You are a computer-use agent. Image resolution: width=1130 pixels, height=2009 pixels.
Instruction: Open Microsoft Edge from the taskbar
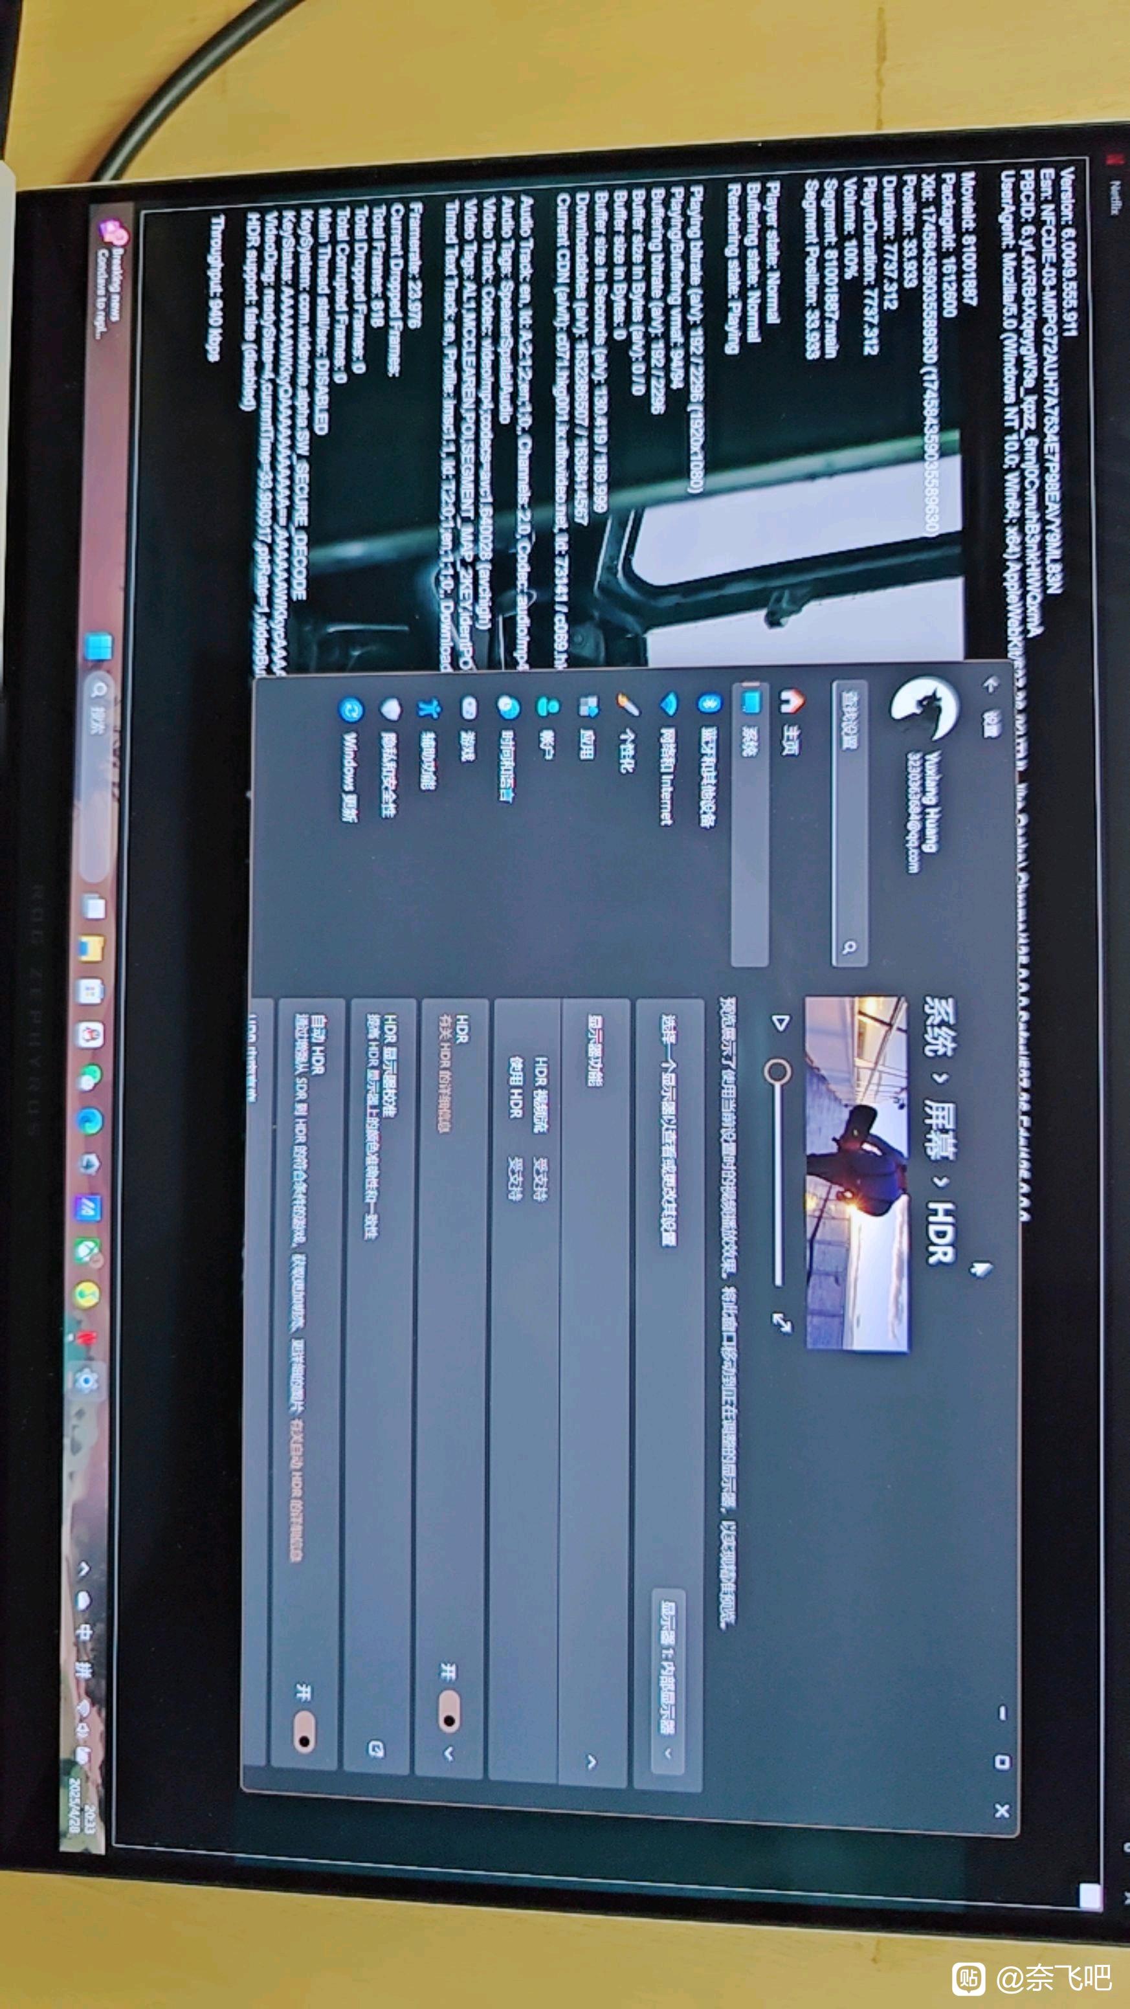coord(90,1121)
